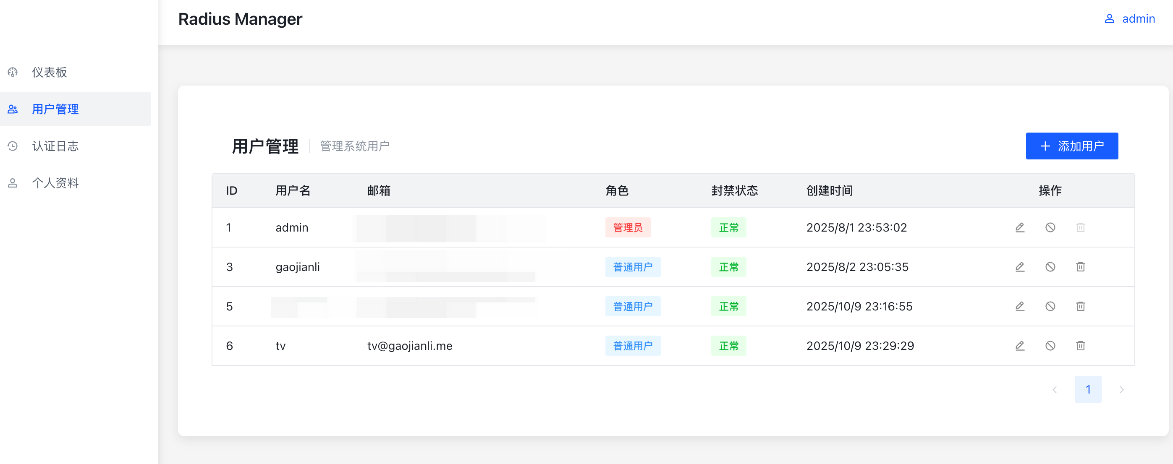The image size is (1173, 464).
Task: Click the delete trash icon in admin row
Action: tap(1081, 227)
